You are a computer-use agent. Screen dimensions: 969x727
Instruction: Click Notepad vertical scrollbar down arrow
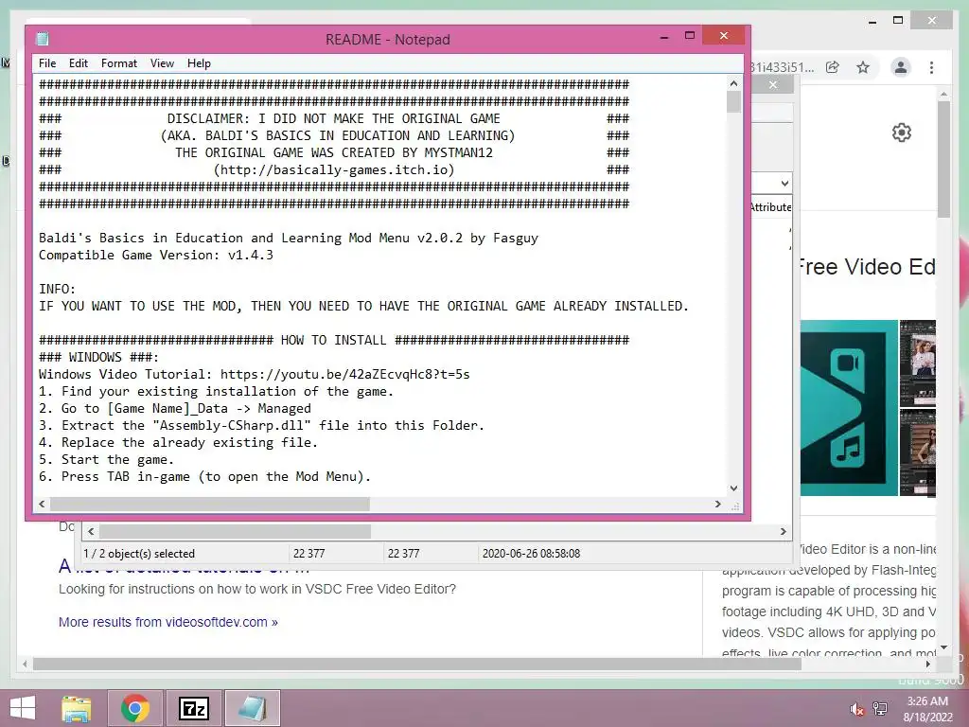pyautogui.click(x=733, y=488)
